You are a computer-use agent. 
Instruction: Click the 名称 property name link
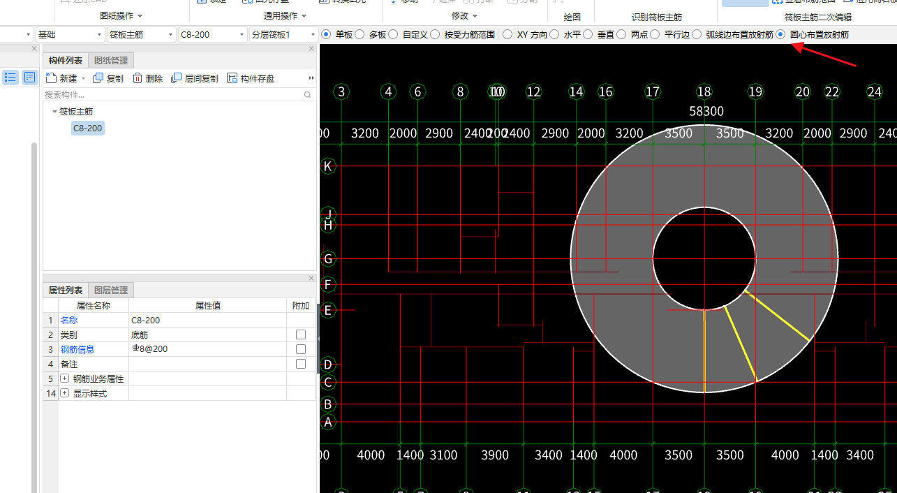coord(69,320)
